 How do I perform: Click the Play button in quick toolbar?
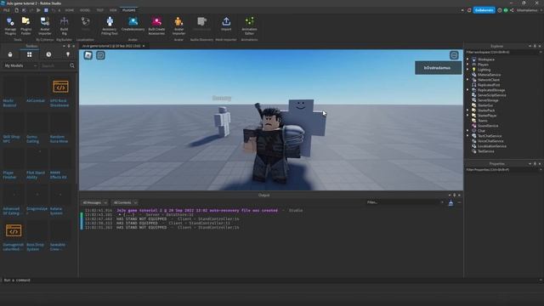(x=38, y=10)
